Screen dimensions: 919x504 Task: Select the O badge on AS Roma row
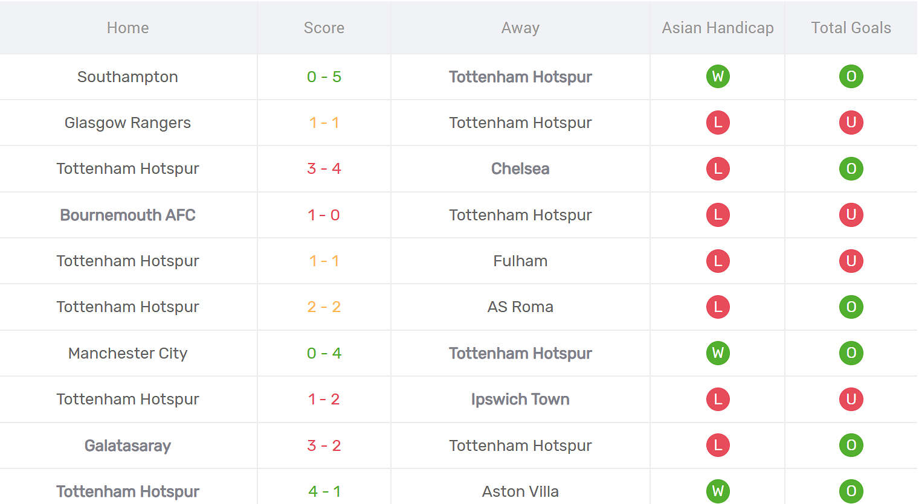(x=851, y=307)
